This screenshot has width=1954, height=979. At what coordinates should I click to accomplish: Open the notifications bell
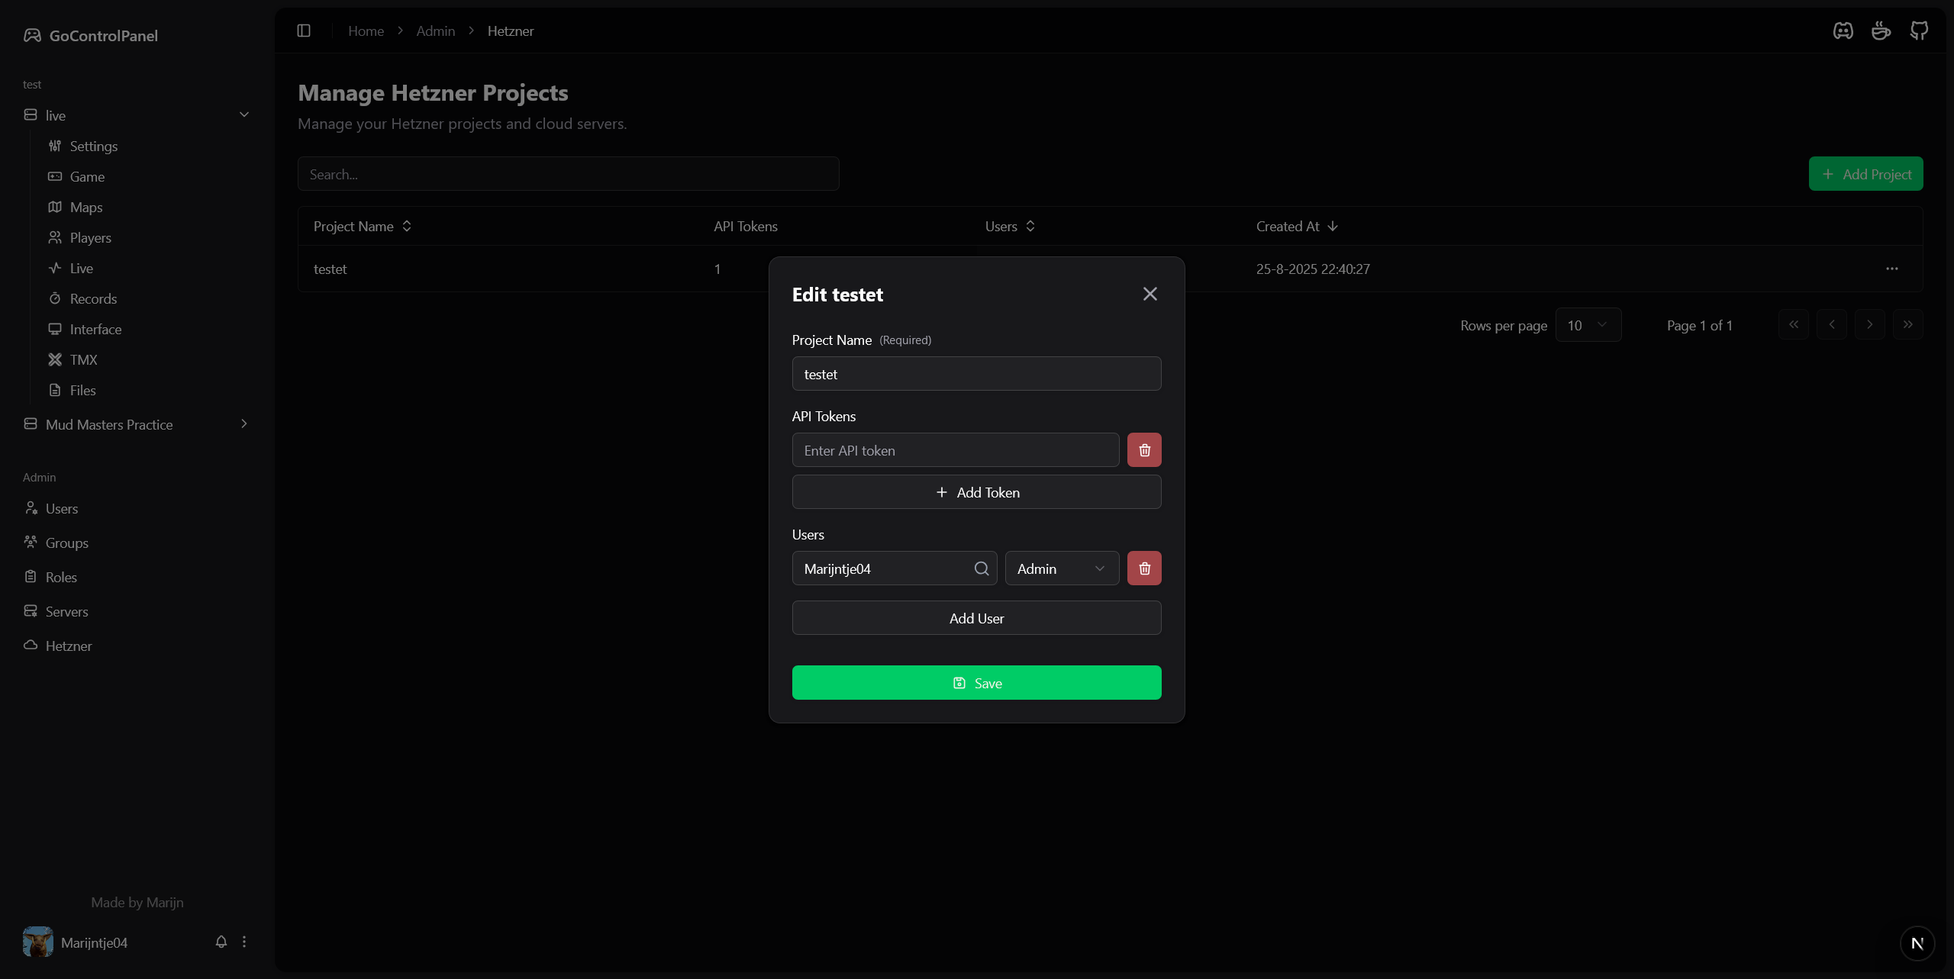tap(221, 942)
